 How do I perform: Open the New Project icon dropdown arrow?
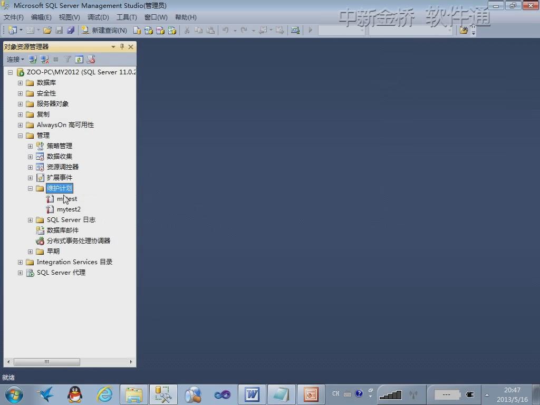click(x=21, y=30)
